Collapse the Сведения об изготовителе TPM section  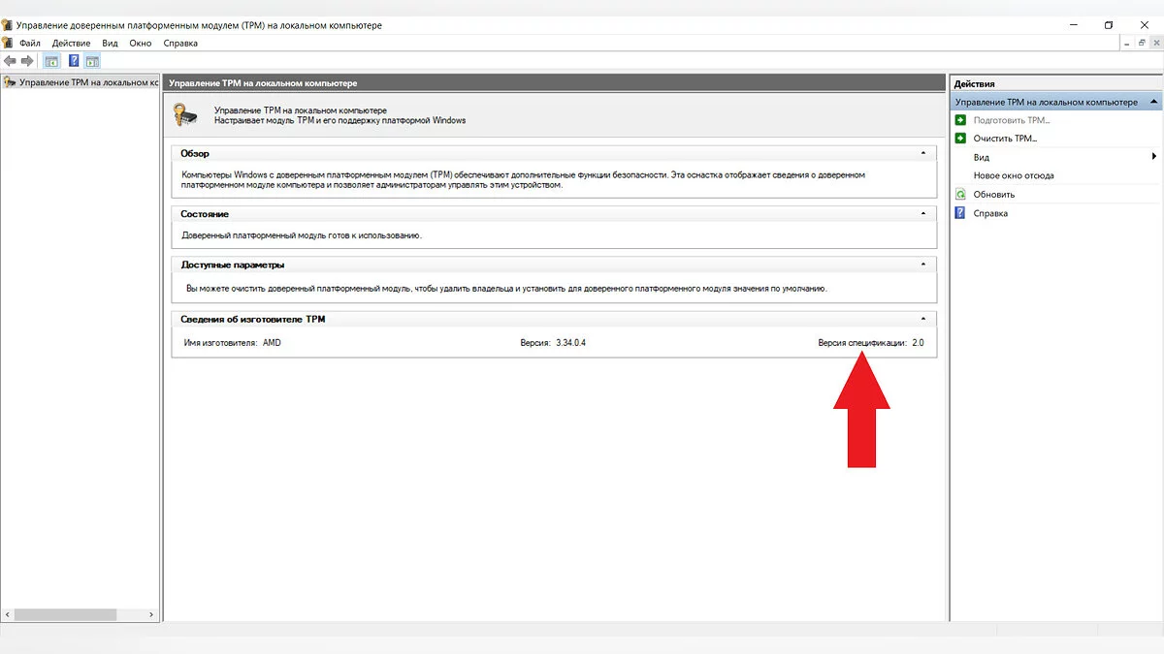(x=923, y=318)
